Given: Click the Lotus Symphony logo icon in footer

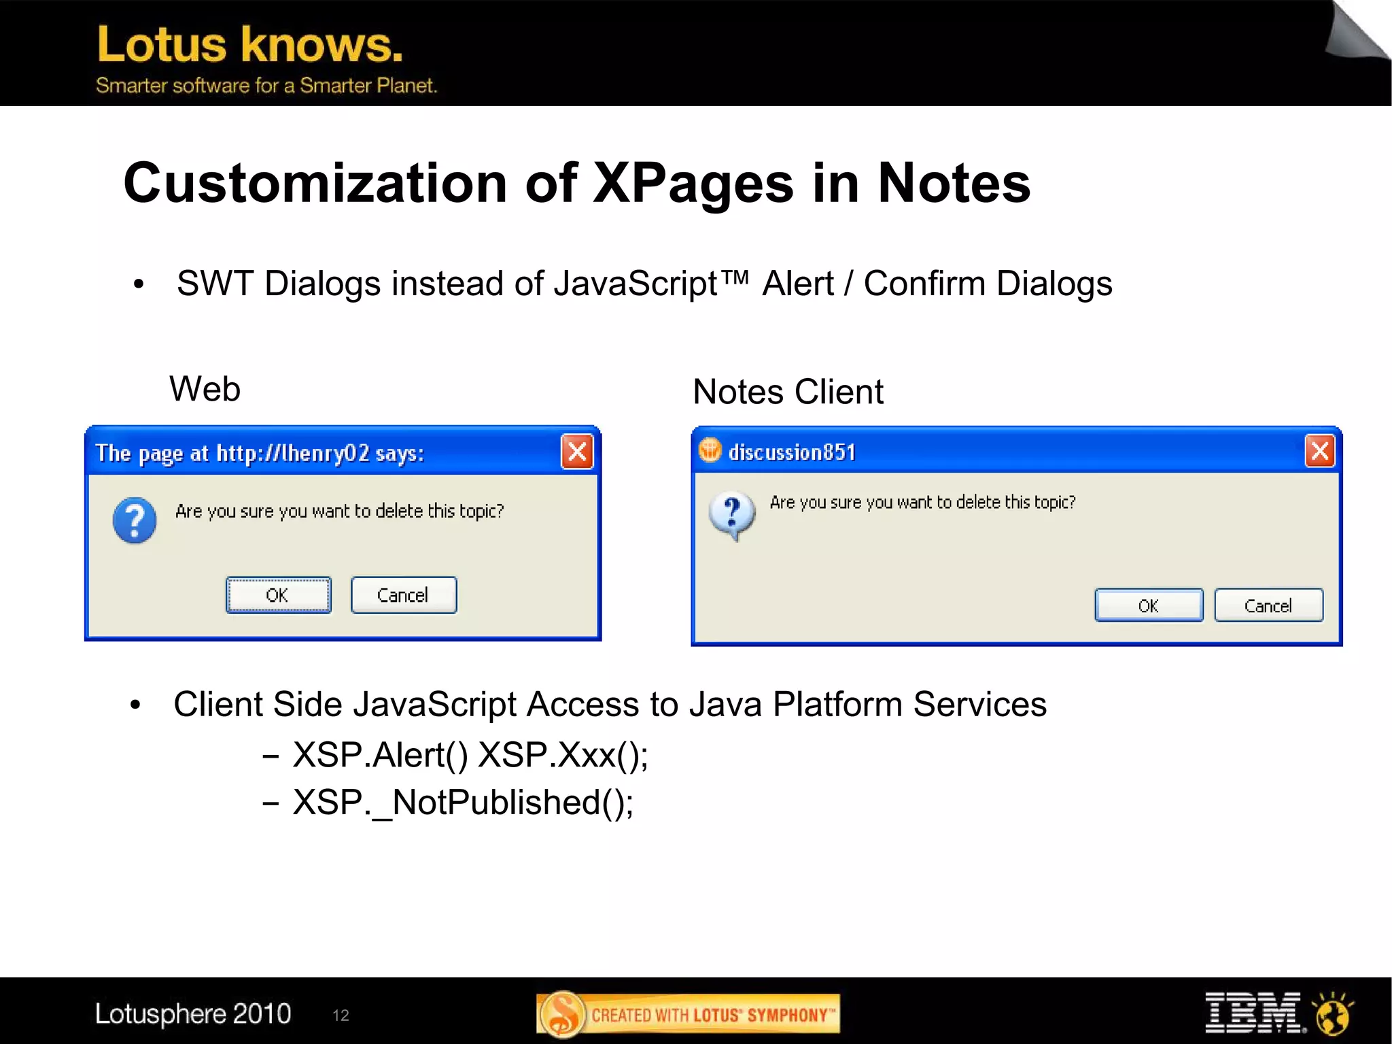Looking at the screenshot, I should point(562,1014).
